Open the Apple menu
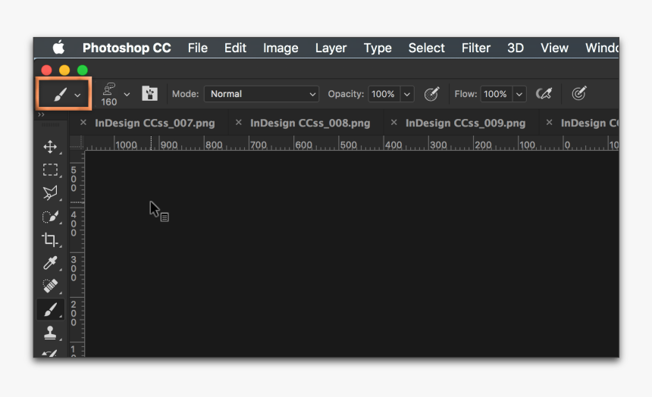Image resolution: width=652 pixels, height=397 pixels. pyautogui.click(x=58, y=48)
